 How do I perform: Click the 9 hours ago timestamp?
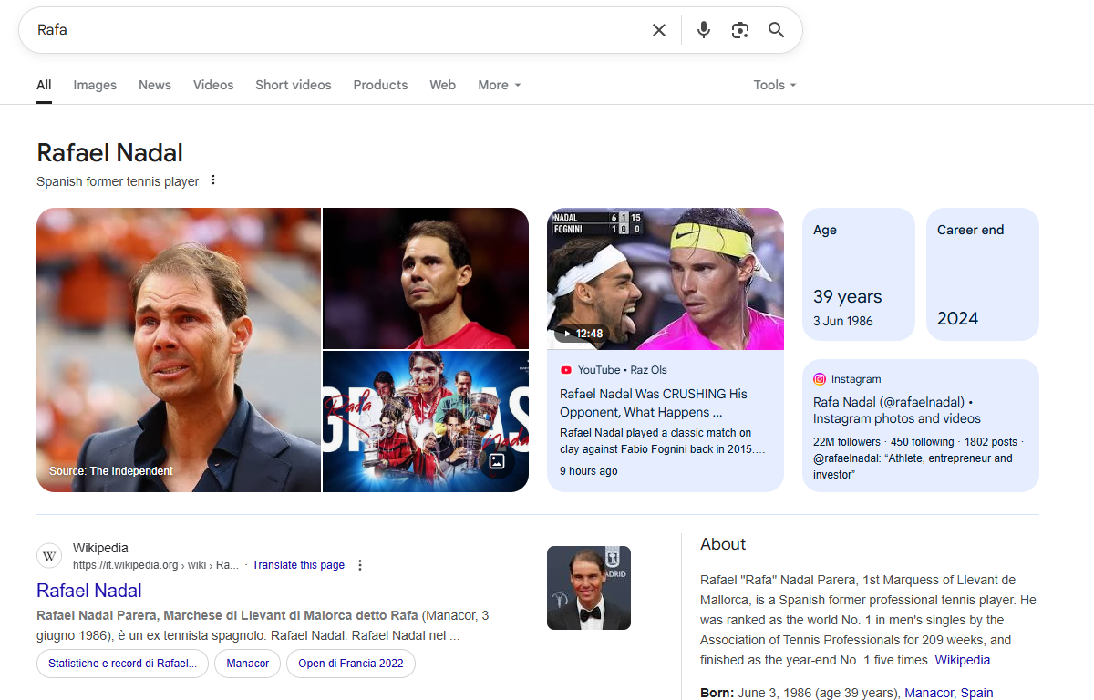click(589, 471)
